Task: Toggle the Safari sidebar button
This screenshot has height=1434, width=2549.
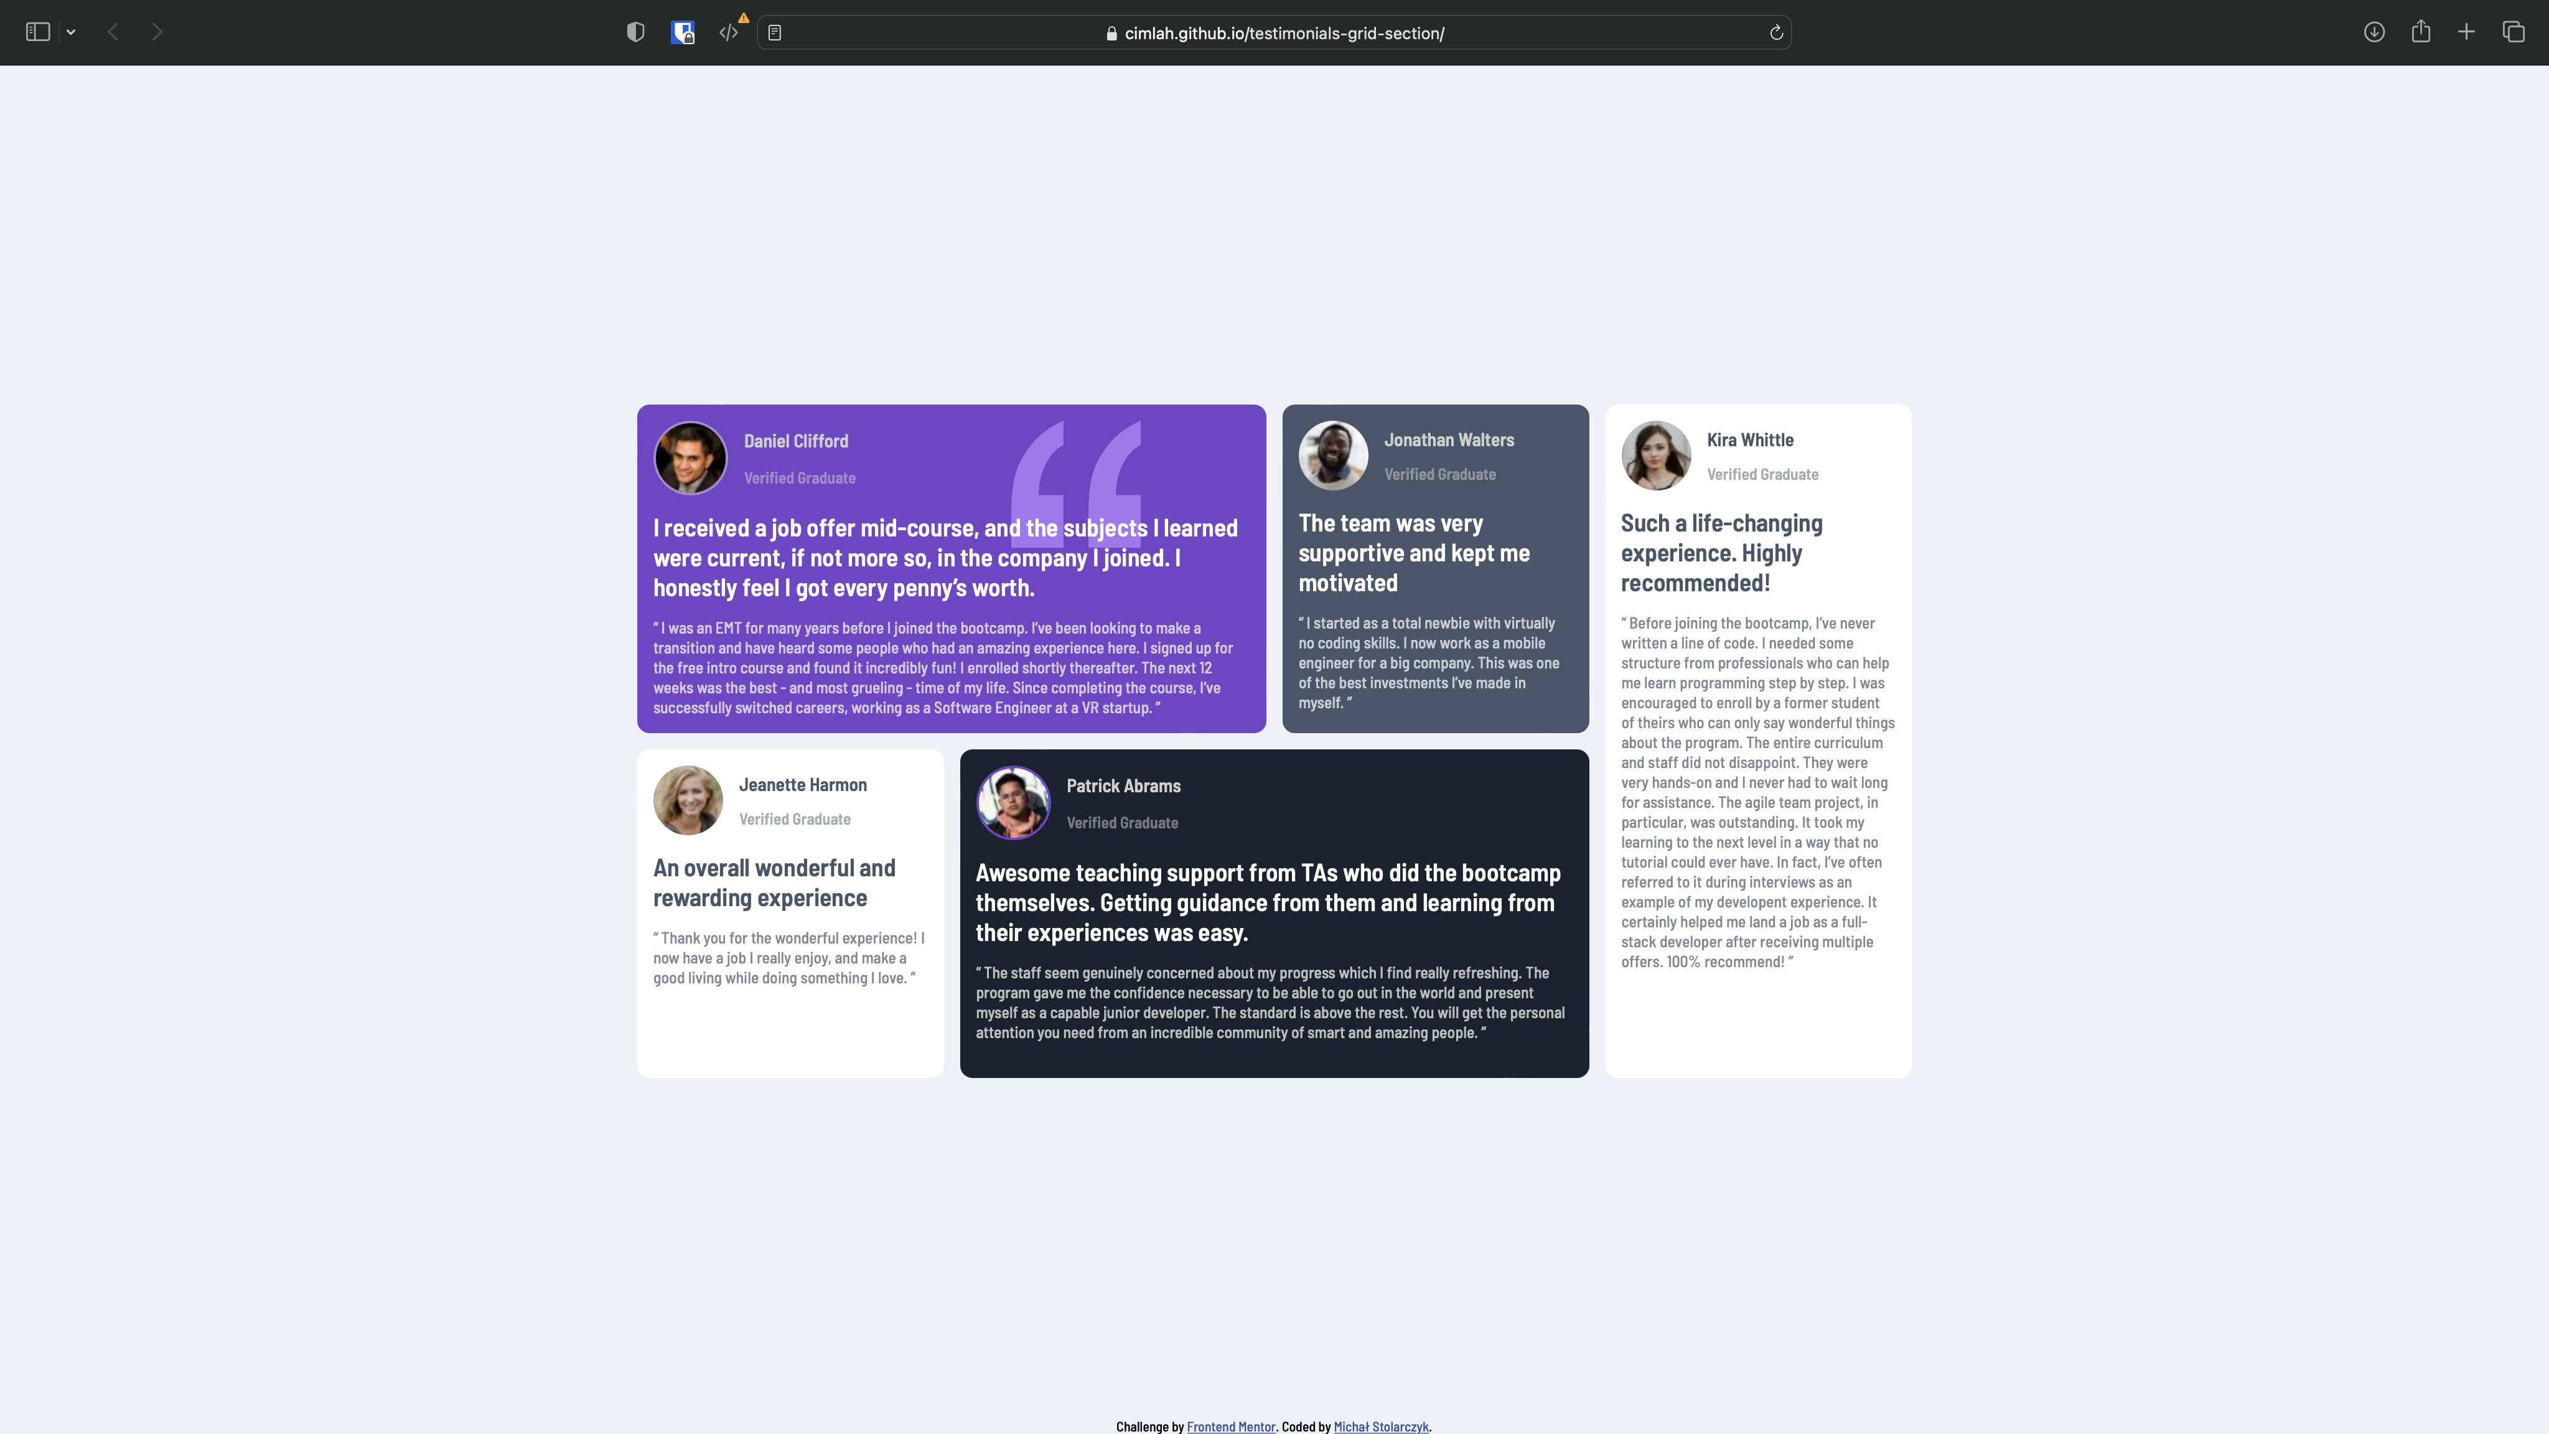Action: [x=37, y=32]
